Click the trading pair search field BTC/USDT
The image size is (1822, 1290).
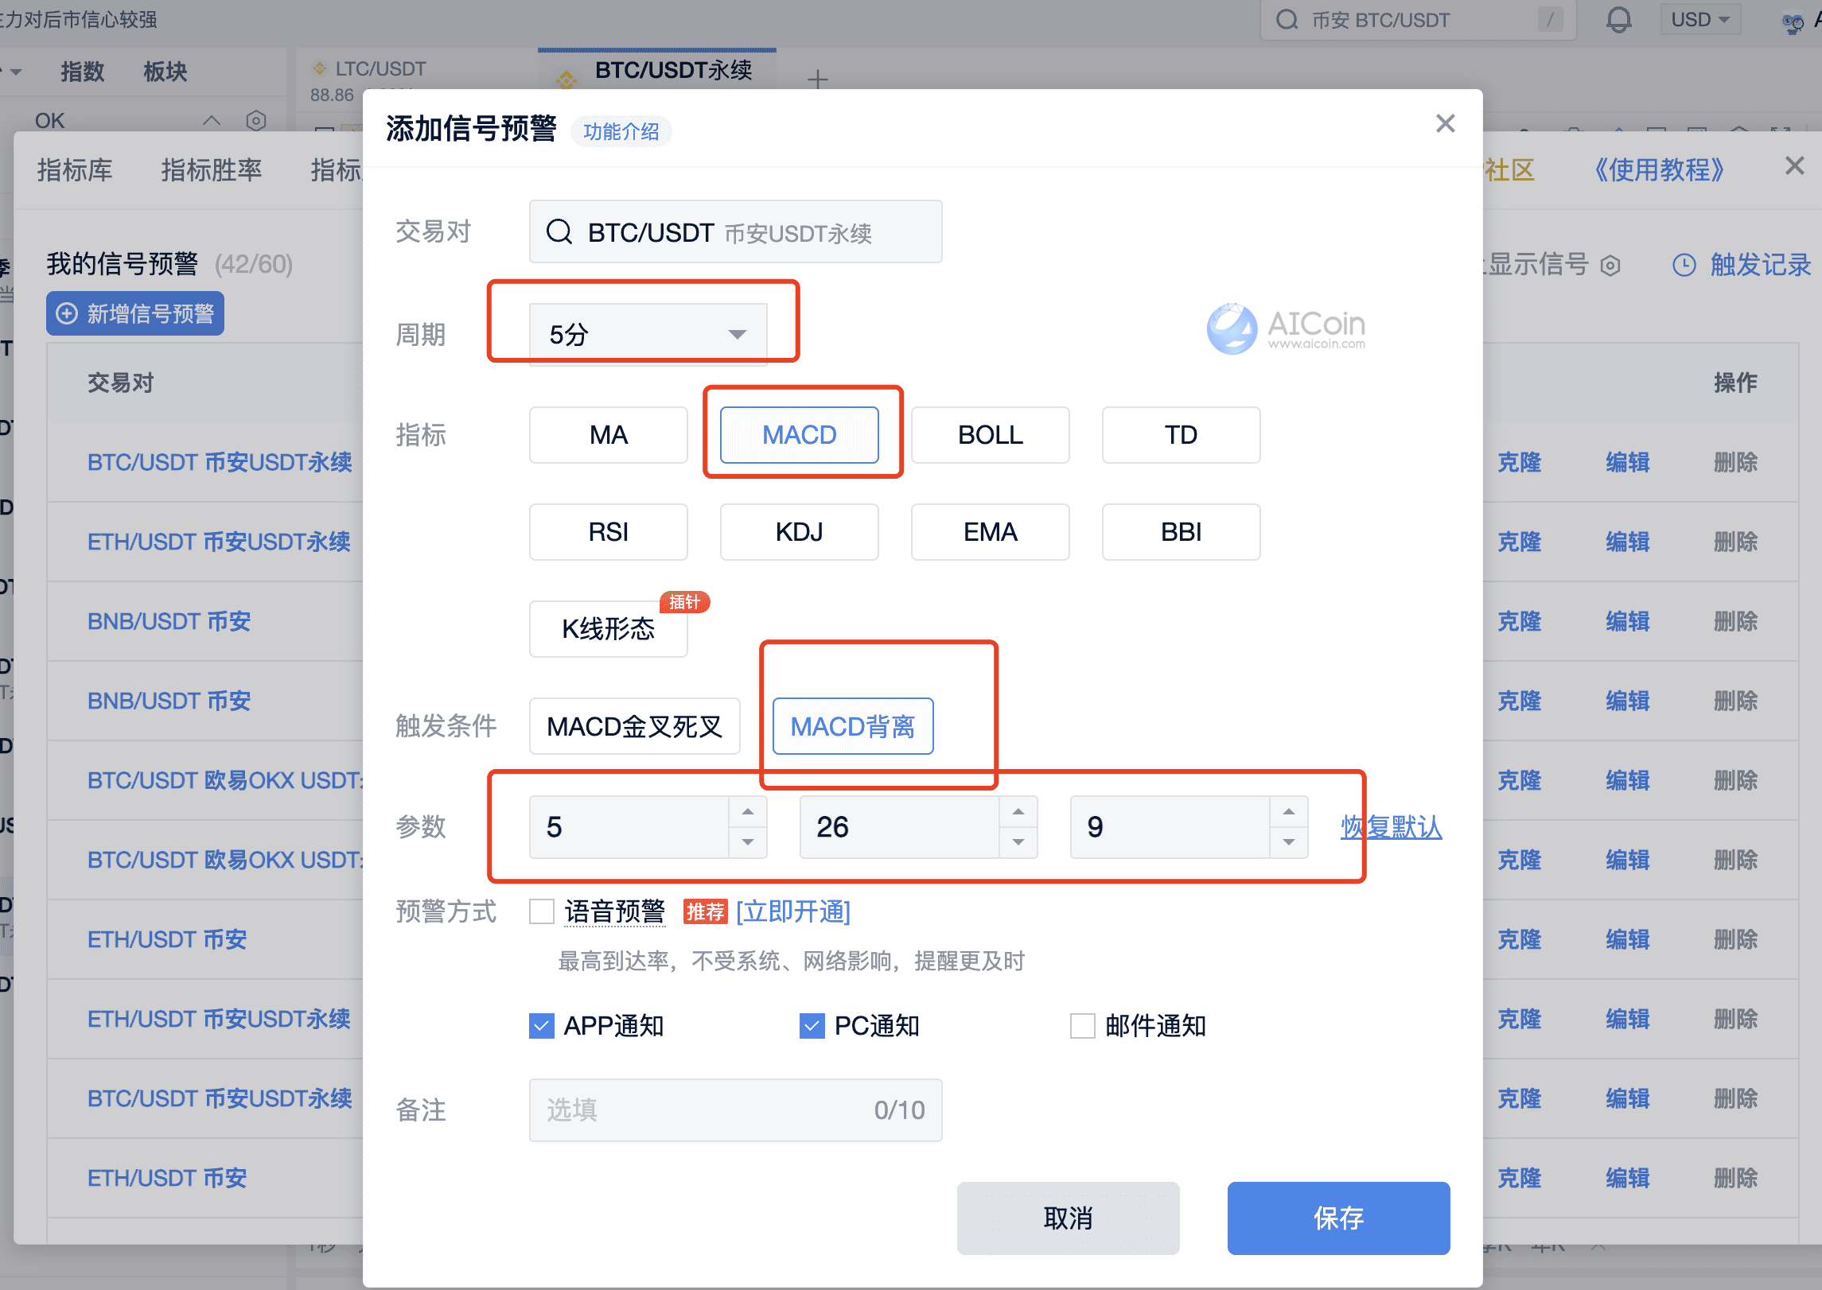(x=735, y=231)
